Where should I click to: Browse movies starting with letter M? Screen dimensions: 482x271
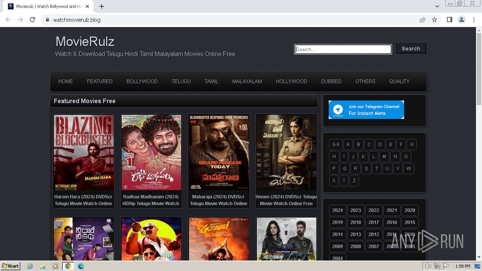(x=384, y=157)
